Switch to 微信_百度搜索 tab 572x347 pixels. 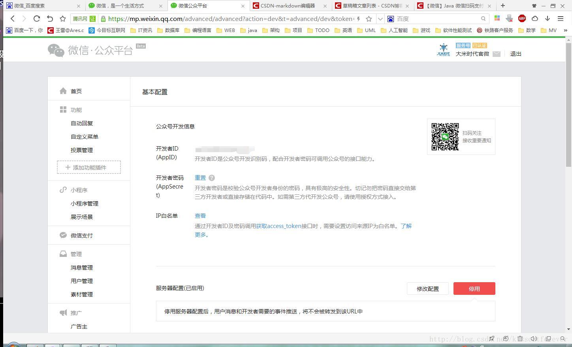[x=43, y=6]
